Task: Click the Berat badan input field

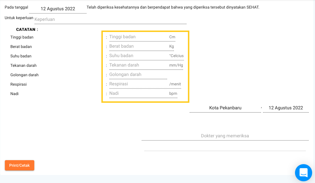Action: 139,47
